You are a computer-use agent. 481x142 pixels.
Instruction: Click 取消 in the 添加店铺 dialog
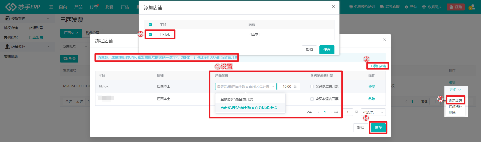pyautogui.click(x=309, y=50)
